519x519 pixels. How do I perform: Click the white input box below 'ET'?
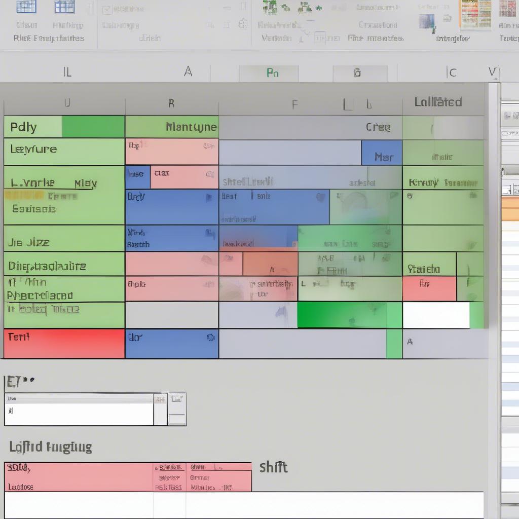(x=79, y=414)
